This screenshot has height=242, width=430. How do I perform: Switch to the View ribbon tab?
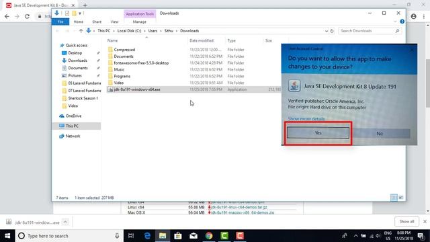click(114, 22)
